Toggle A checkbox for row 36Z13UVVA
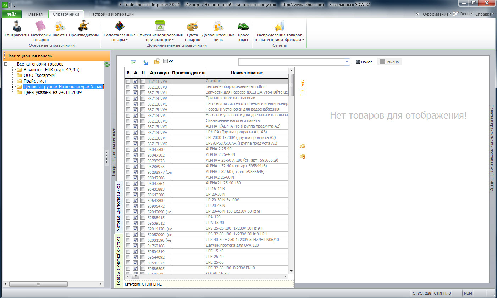 pyautogui.click(x=135, y=81)
